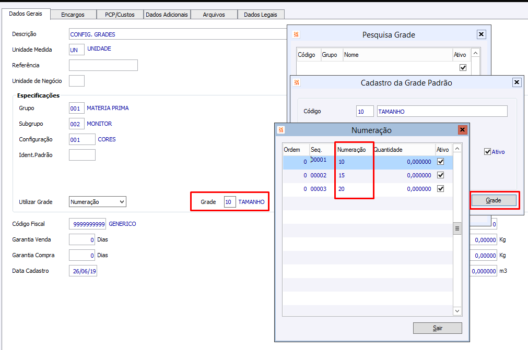Viewport: 528px width, 350px height.
Task: Click the Numeração list scroll down arrow
Action: 457,311
